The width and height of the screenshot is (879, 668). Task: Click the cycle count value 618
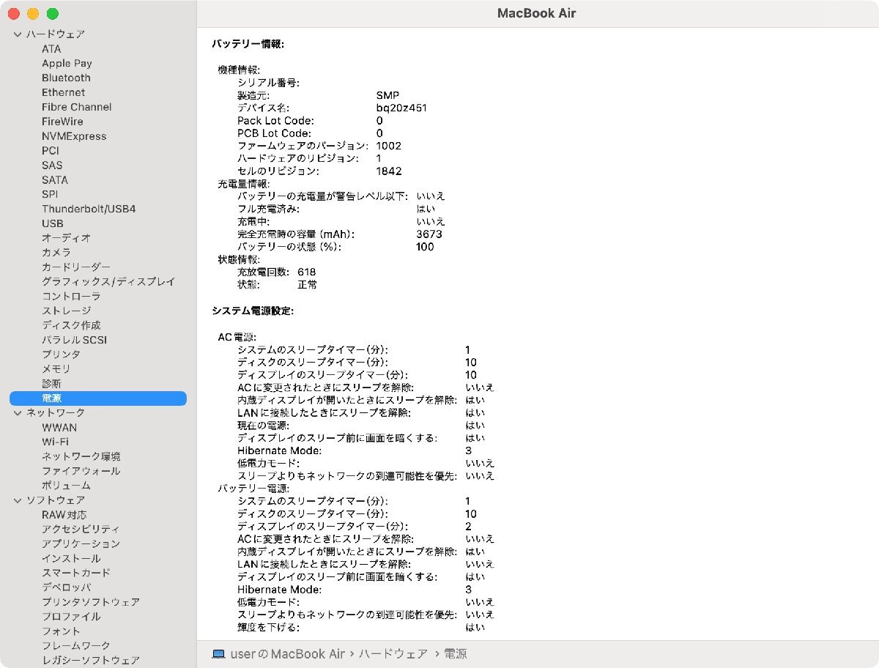tap(307, 272)
